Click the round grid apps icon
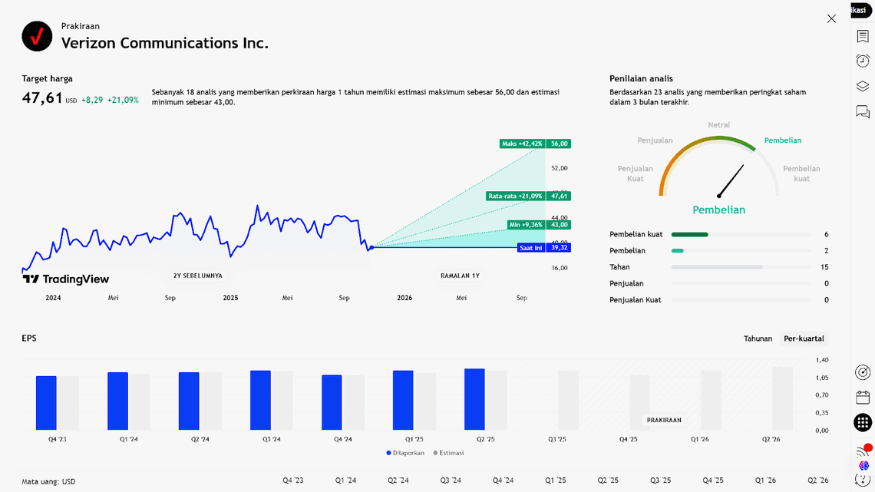Image resolution: width=875 pixels, height=492 pixels. 863,422
